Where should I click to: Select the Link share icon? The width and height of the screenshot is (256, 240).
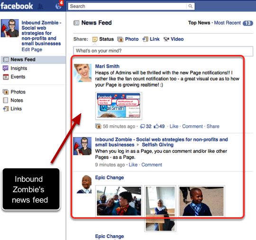pyautogui.click(x=145, y=39)
